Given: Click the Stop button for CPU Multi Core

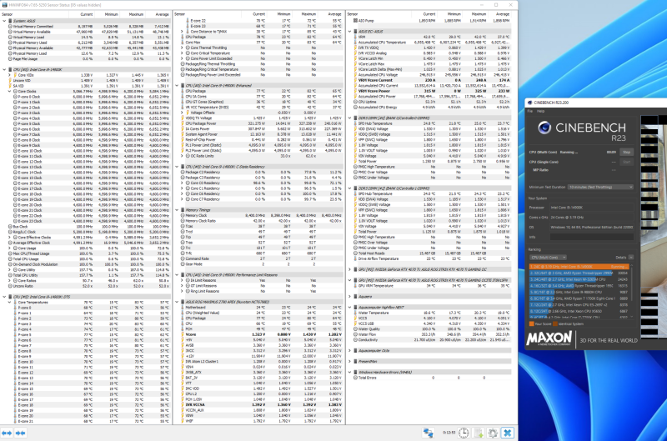Looking at the screenshot, I should coord(627,152).
